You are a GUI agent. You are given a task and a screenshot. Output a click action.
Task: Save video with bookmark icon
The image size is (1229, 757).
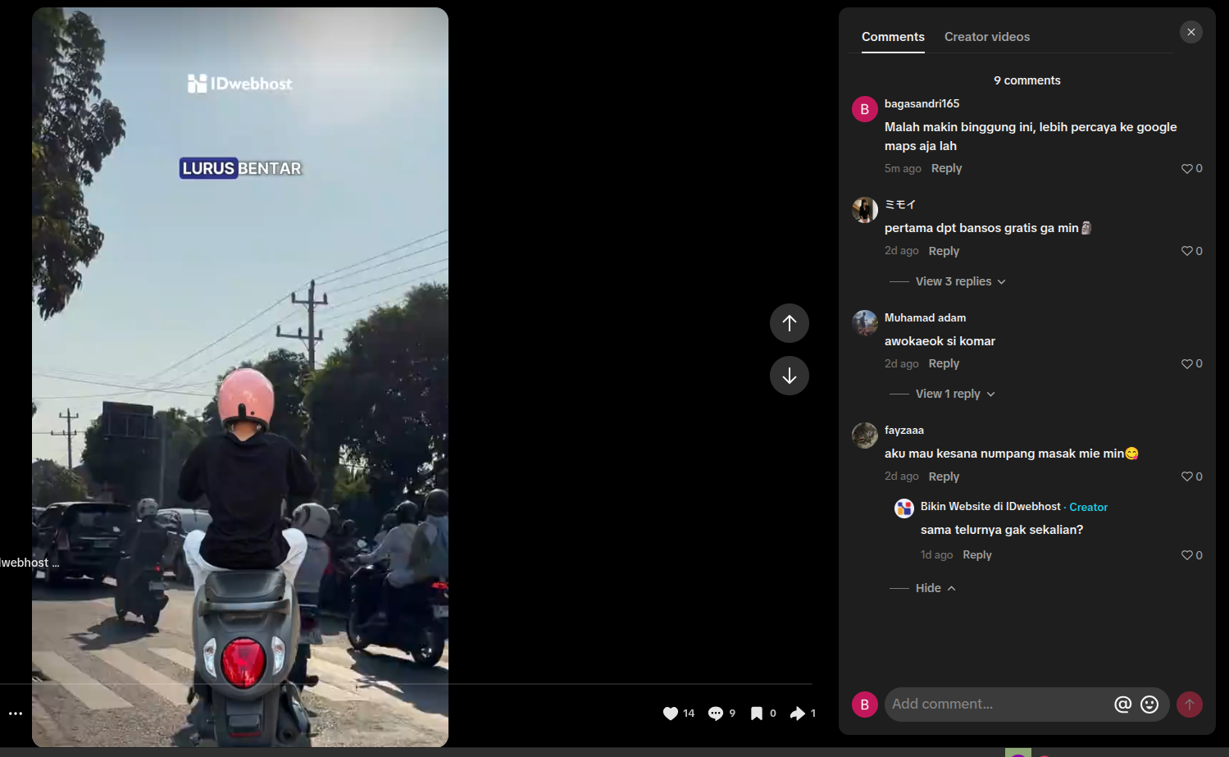(x=757, y=714)
